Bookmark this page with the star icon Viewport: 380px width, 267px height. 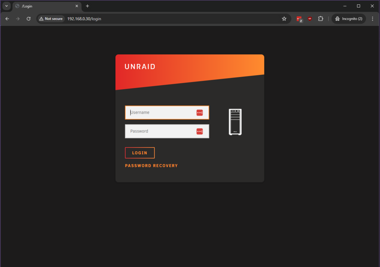point(284,19)
